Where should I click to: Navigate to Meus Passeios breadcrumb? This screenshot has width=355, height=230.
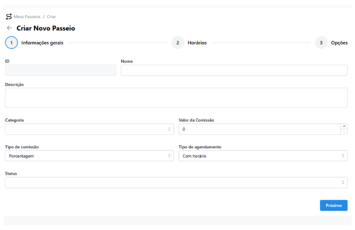tap(27, 17)
